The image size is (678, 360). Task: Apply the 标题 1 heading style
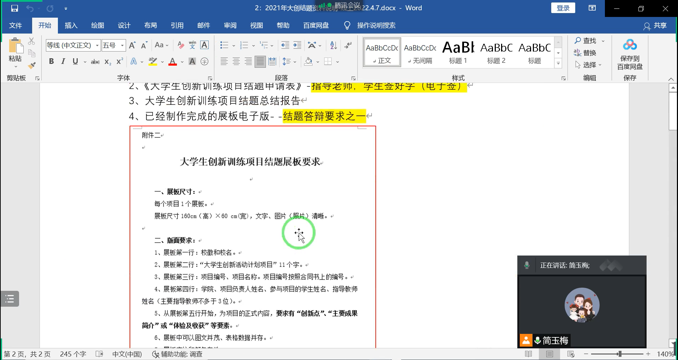(458, 52)
